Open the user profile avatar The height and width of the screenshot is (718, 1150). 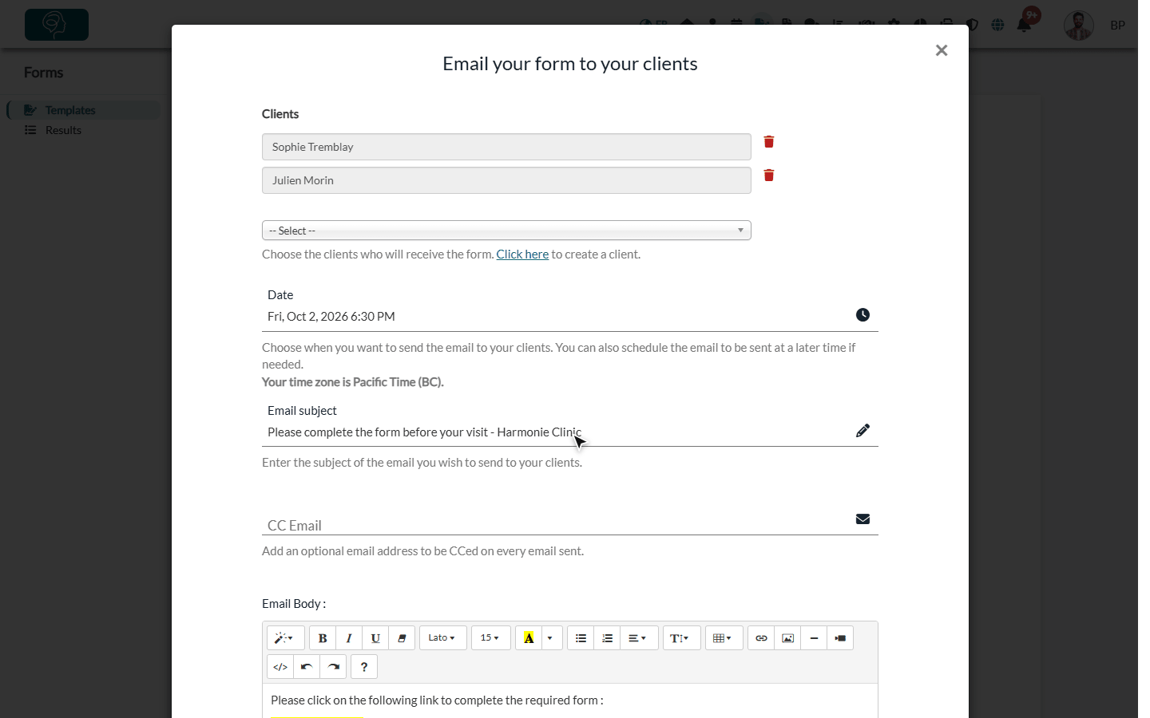tap(1079, 26)
